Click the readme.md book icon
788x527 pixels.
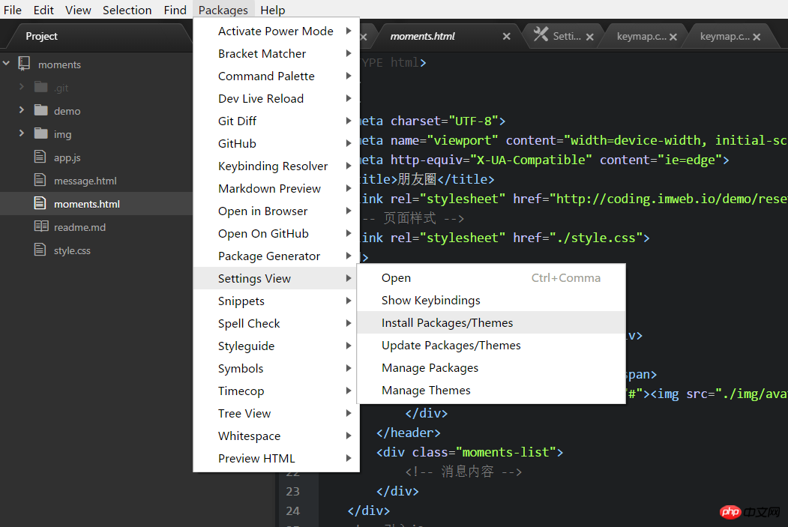pos(41,226)
